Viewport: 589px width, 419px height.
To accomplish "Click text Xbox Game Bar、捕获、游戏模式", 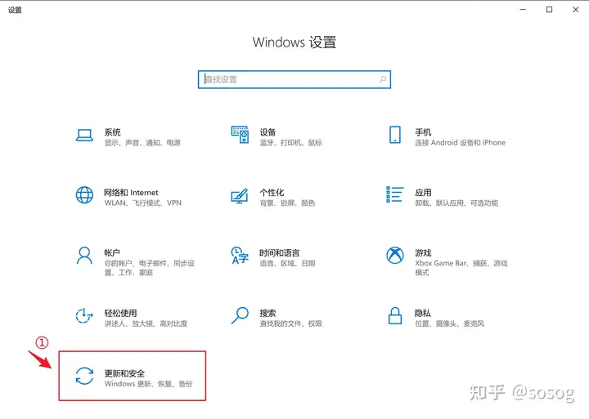I will [x=461, y=268].
